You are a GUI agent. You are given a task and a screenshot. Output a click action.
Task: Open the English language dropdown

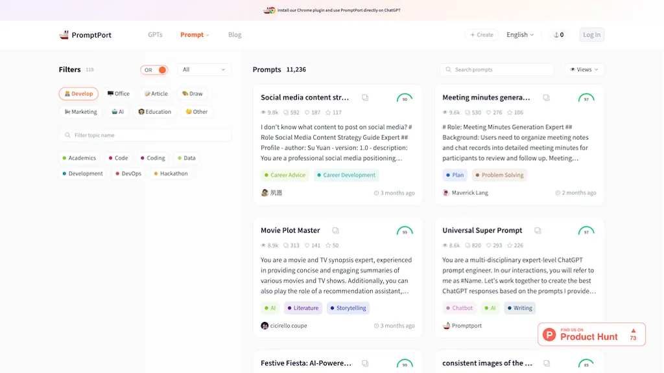(x=520, y=35)
